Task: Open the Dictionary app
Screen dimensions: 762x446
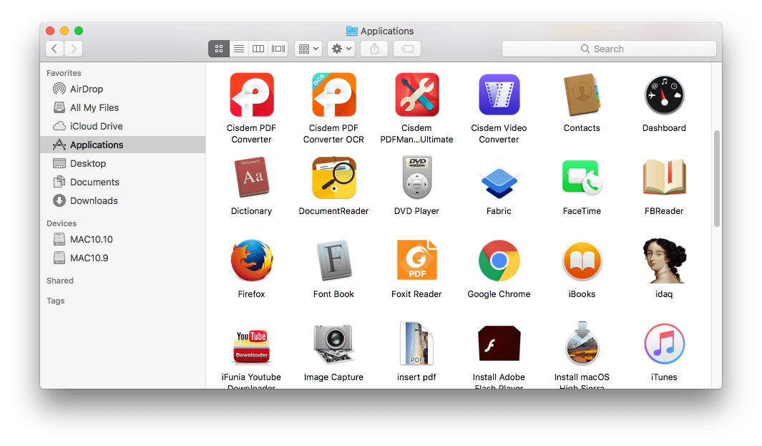Action: (251, 178)
